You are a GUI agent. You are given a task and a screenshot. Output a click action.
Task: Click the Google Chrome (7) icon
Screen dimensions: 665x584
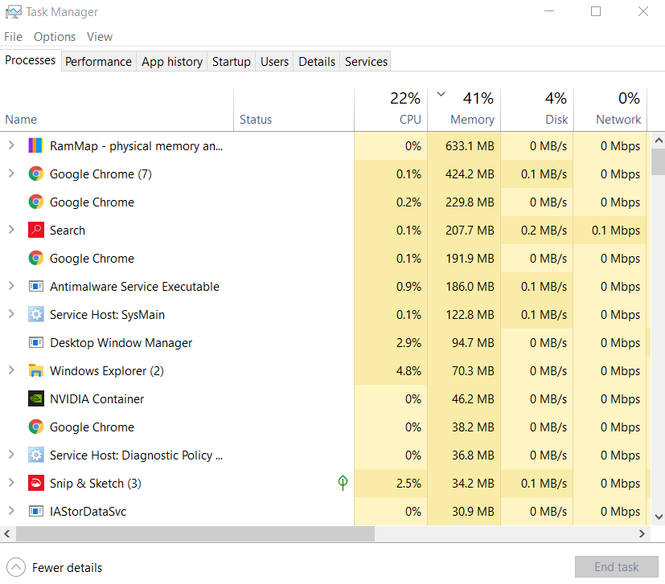click(x=35, y=174)
